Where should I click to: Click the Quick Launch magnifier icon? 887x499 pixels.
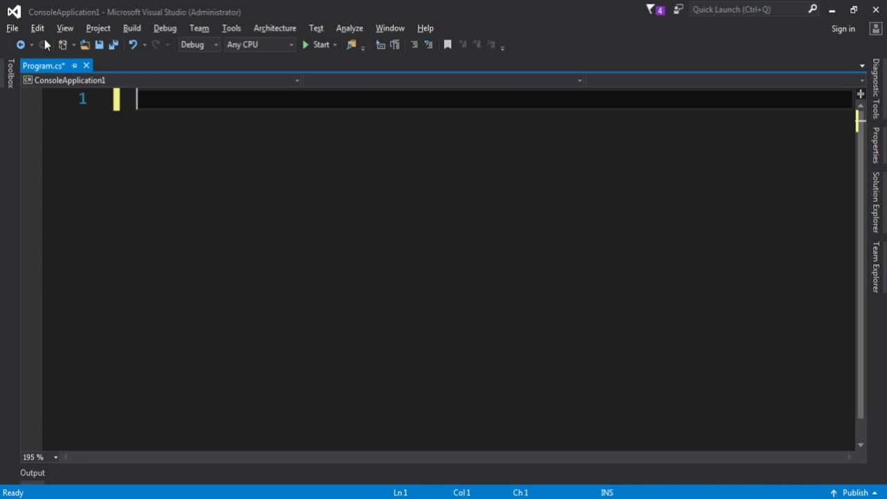pyautogui.click(x=812, y=9)
